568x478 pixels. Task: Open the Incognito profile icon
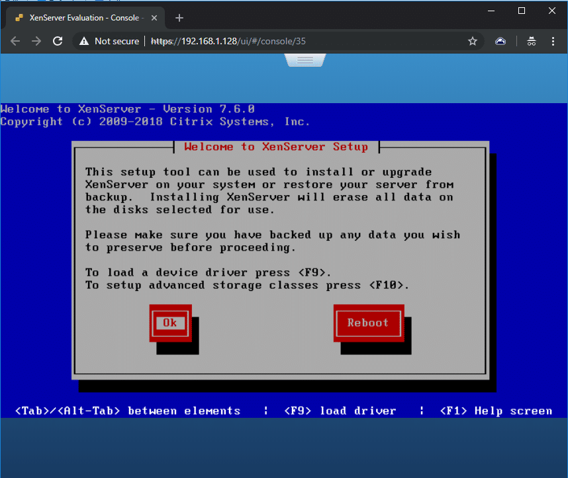[x=532, y=41]
